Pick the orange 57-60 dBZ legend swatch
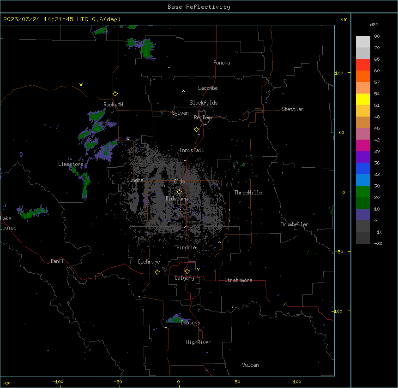 (x=363, y=76)
